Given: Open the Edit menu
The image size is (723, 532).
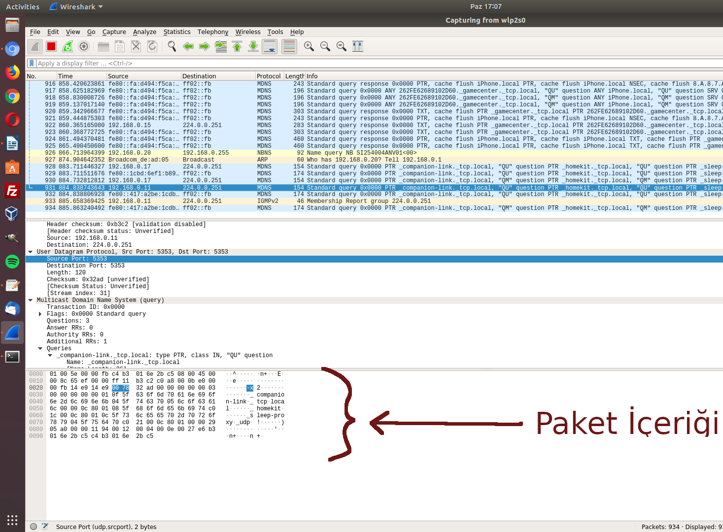Looking at the screenshot, I should tap(53, 32).
